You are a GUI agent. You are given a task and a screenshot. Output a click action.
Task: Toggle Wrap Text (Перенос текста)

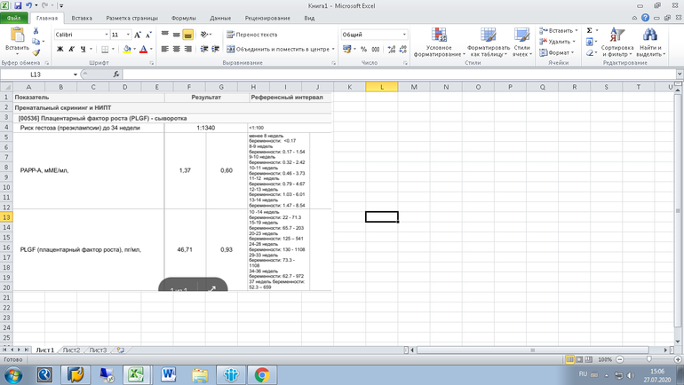point(251,35)
